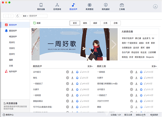This screenshot has height=117, width=162.
Task: Download 去年夏天 from the 最新上架 list
Action: tap(136, 89)
